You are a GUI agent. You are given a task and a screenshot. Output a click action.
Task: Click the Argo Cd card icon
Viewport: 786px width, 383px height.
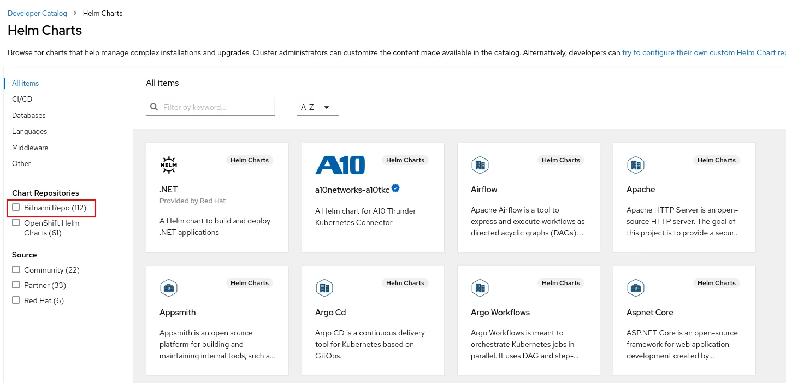(x=324, y=287)
